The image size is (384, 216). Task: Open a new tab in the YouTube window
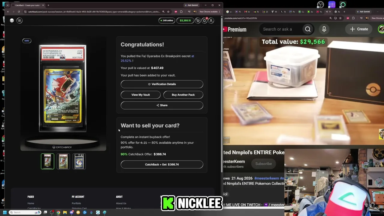tap(344, 12)
